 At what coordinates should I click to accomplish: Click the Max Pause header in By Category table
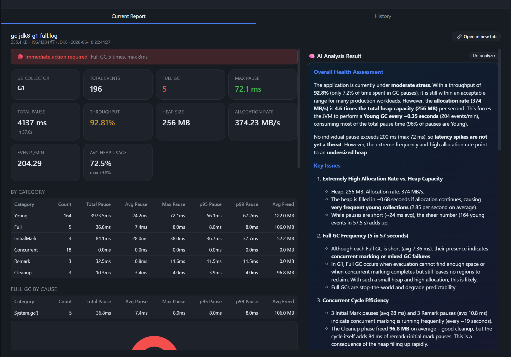(173, 204)
